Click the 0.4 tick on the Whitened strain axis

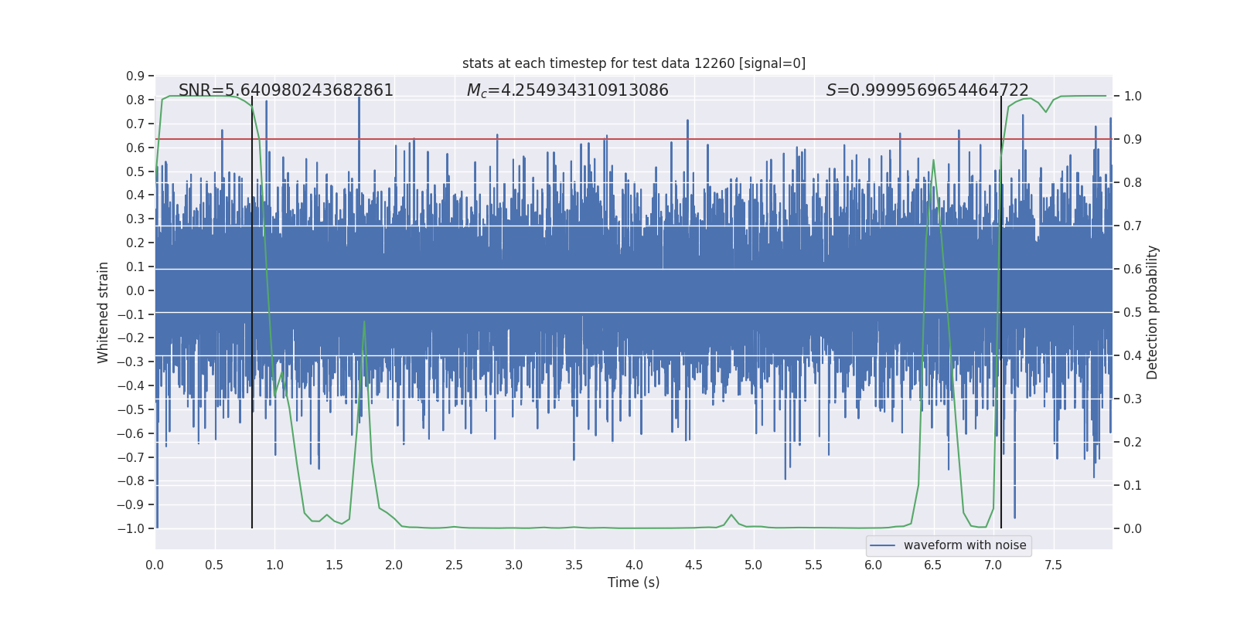point(135,195)
